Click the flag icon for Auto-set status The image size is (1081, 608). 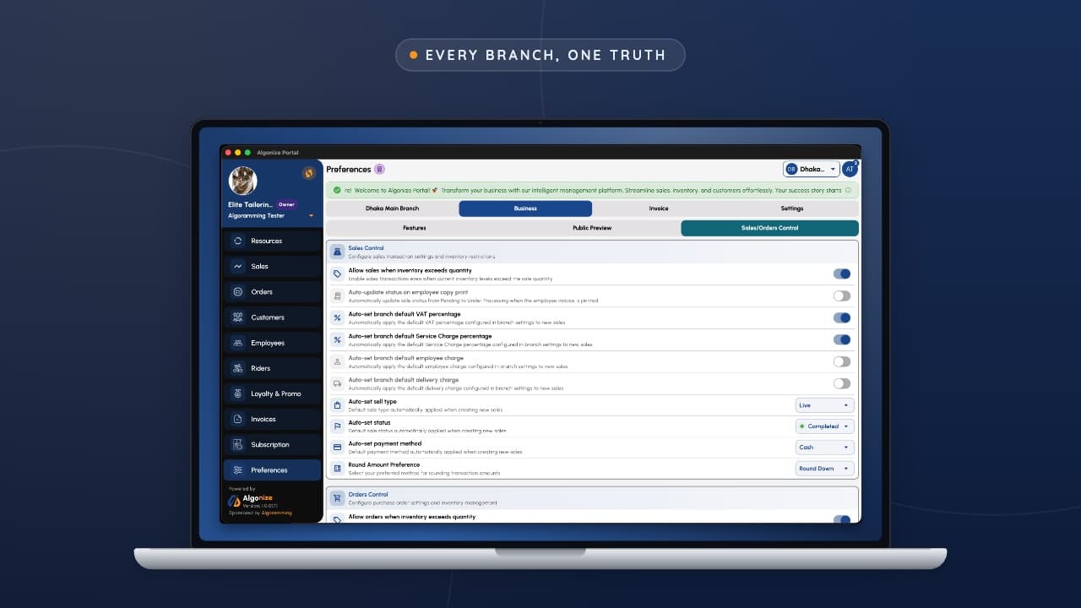pos(338,426)
